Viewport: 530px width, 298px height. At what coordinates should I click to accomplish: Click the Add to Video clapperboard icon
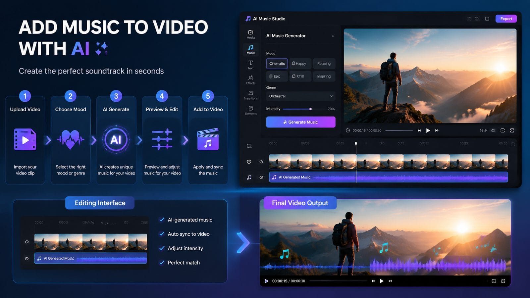point(208,139)
